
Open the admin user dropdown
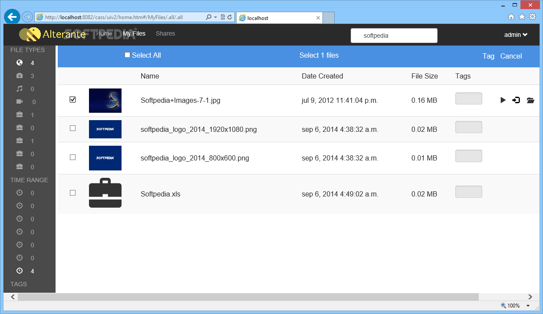[x=516, y=35]
